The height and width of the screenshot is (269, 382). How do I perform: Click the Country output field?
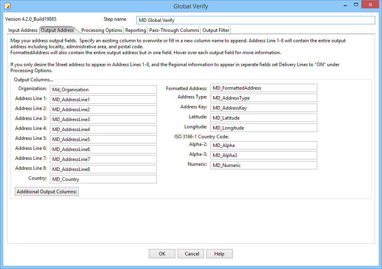pyautogui.click(x=103, y=179)
